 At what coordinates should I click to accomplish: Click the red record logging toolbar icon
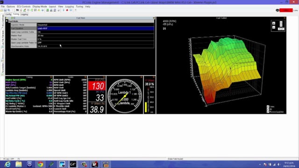click(x=67, y=10)
